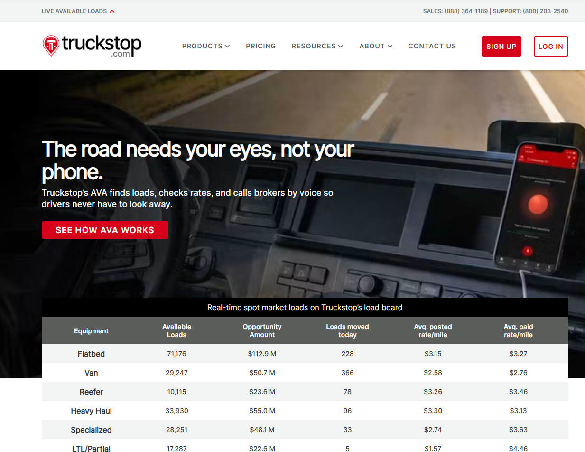Click Specialized opportunity amount $48.1 M
This screenshot has width=585, height=452.
(x=262, y=430)
